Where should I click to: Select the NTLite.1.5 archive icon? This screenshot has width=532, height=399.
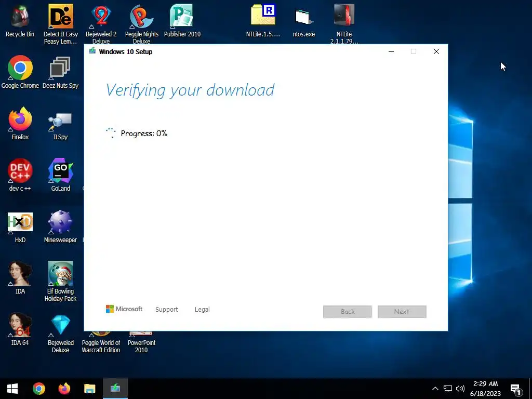pyautogui.click(x=263, y=21)
